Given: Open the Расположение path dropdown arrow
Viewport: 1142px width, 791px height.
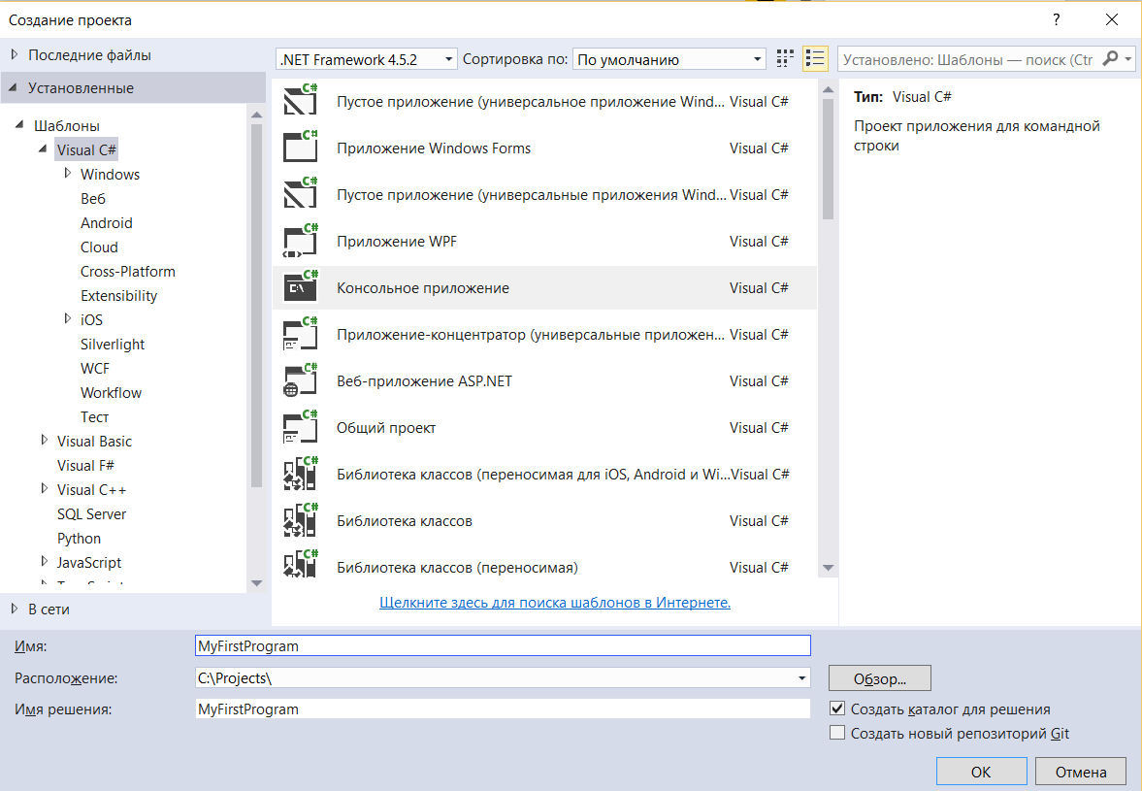Looking at the screenshot, I should pyautogui.click(x=801, y=678).
